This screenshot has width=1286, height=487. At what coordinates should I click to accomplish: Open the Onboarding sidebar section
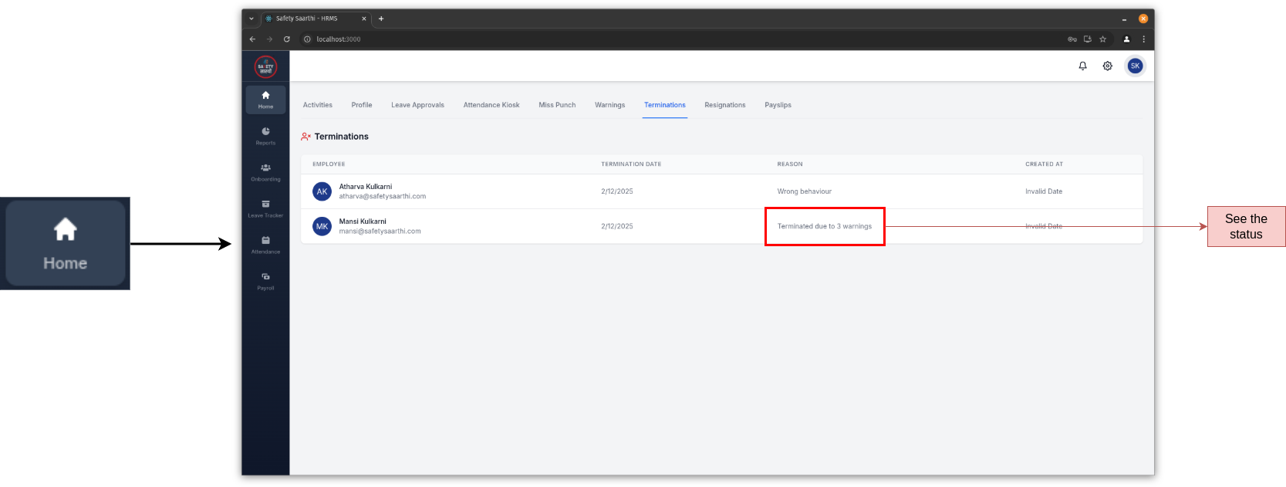click(265, 172)
